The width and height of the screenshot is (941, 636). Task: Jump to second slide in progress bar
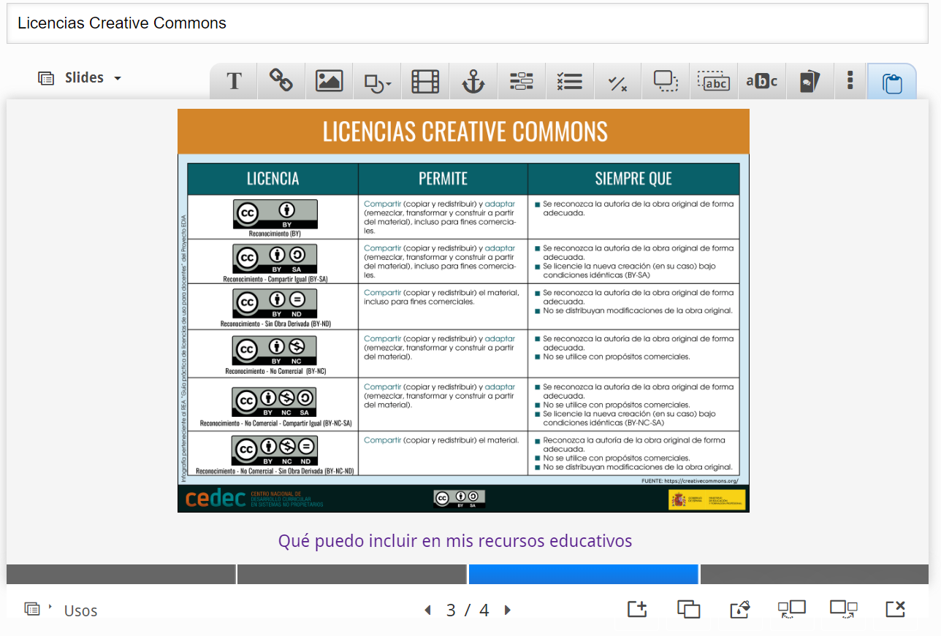click(352, 574)
